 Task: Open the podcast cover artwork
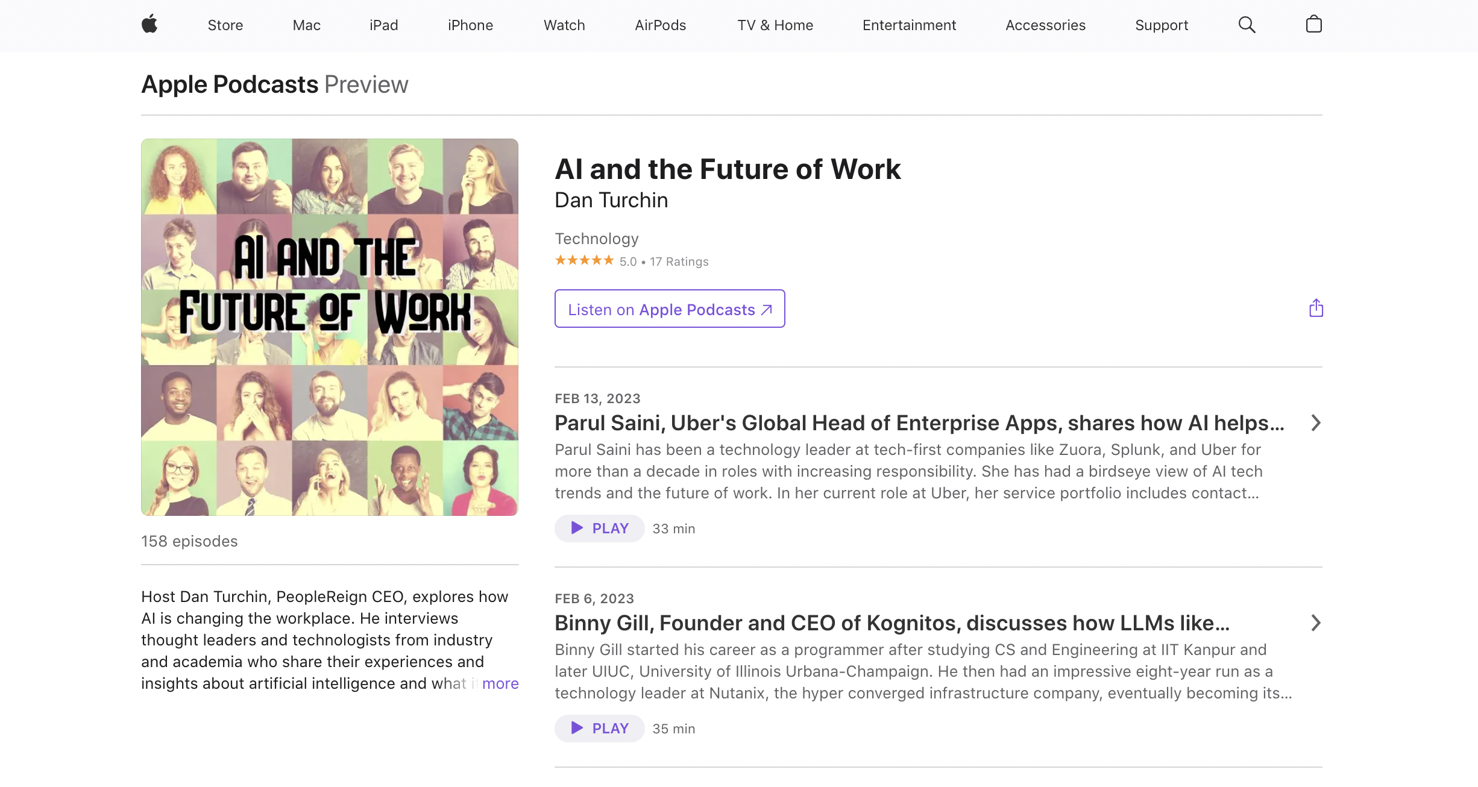pos(329,327)
